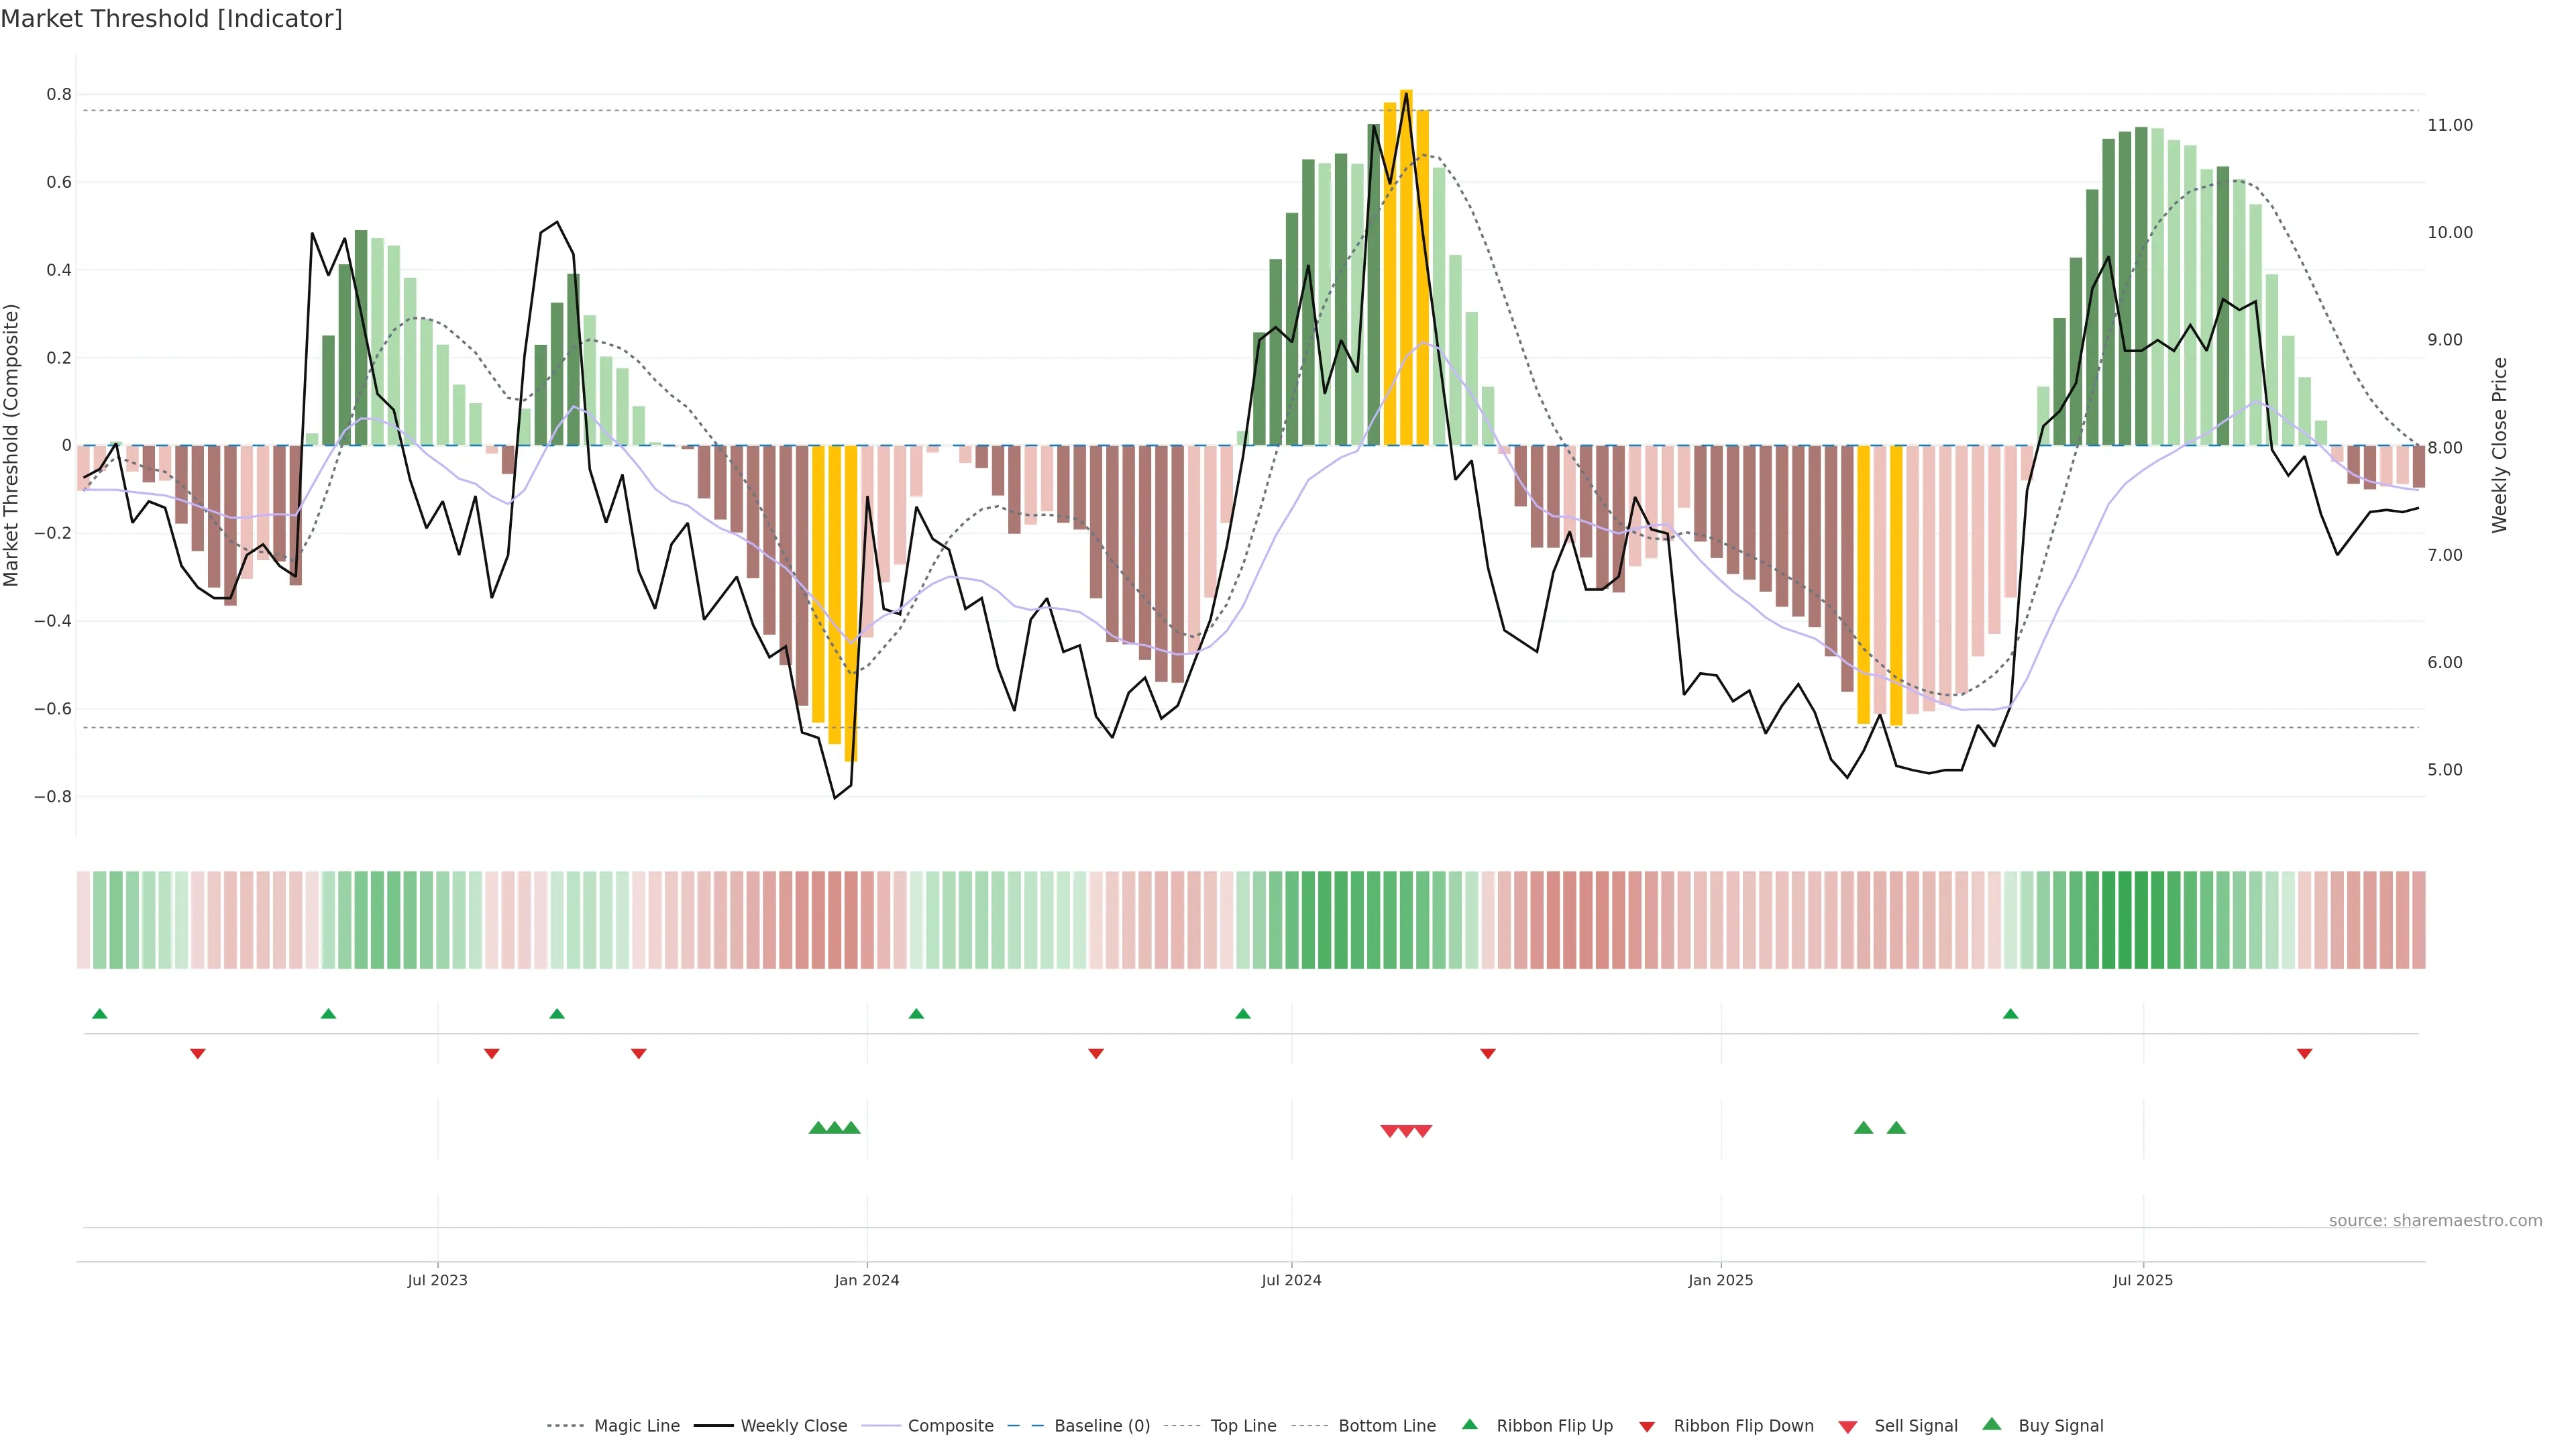The image size is (2576, 1449).
Task: Hide the Top Line series via legend
Action: click(1243, 1426)
